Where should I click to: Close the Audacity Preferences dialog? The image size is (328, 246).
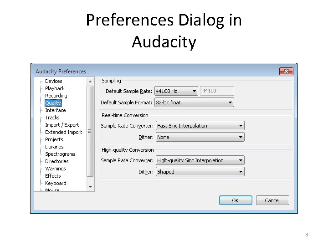point(286,72)
